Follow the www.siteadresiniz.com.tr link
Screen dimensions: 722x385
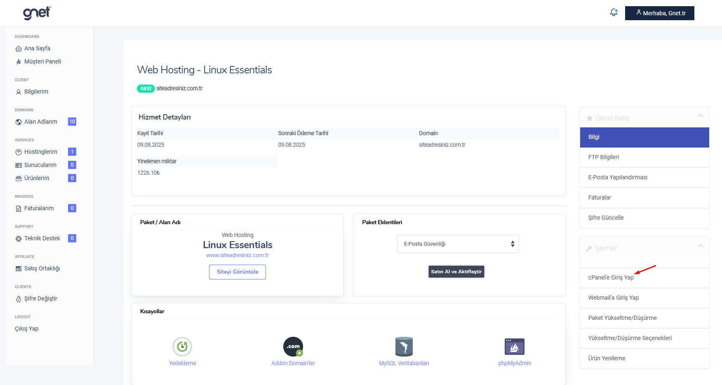click(238, 256)
